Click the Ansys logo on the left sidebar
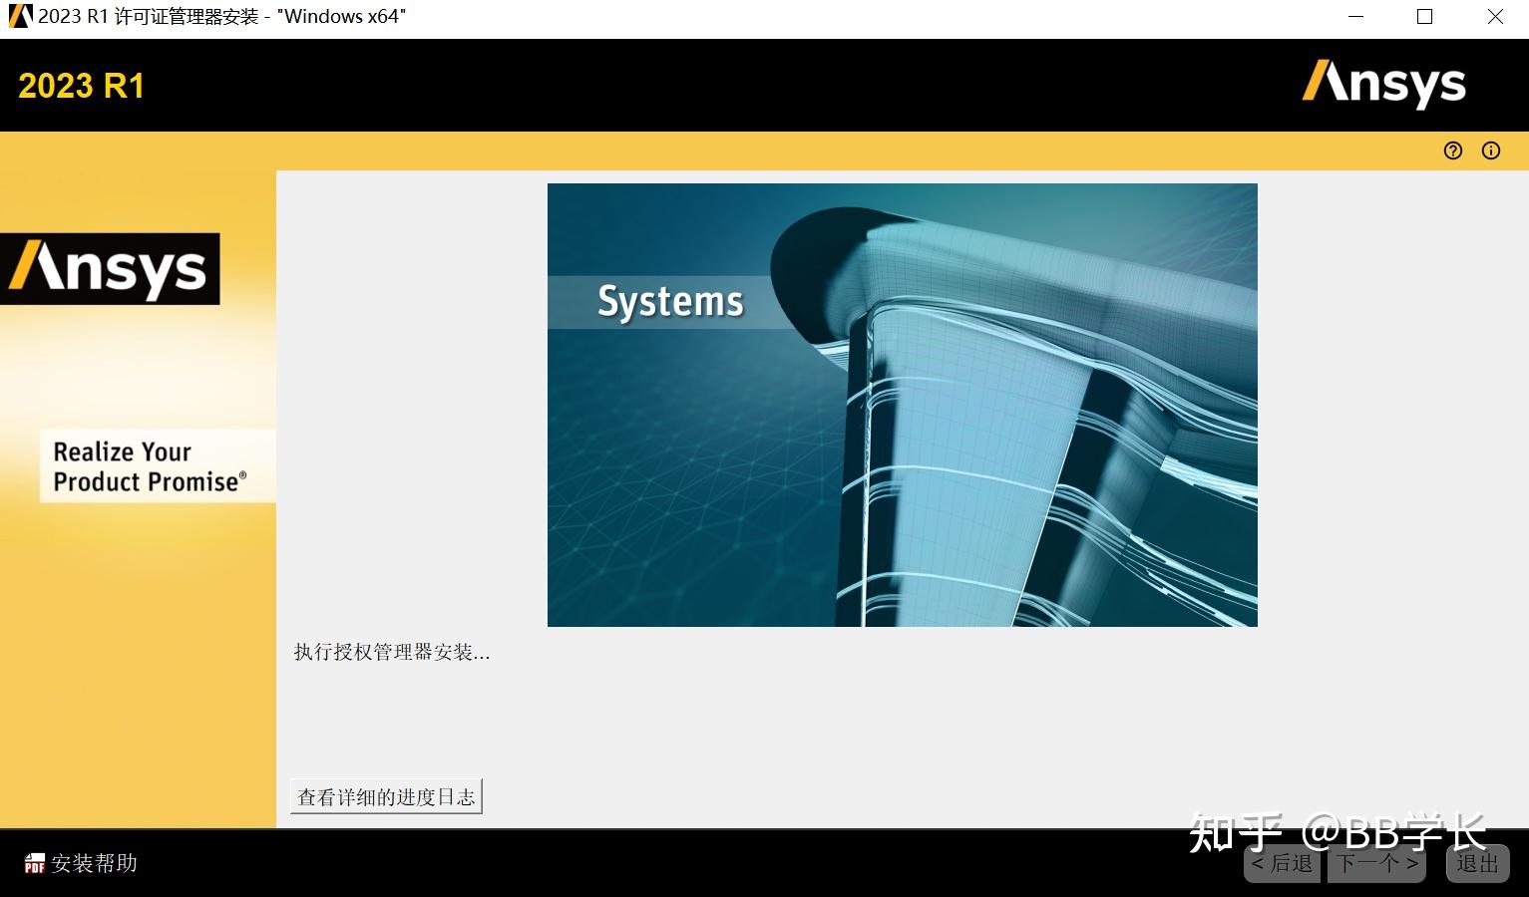1529x897 pixels. [110, 268]
